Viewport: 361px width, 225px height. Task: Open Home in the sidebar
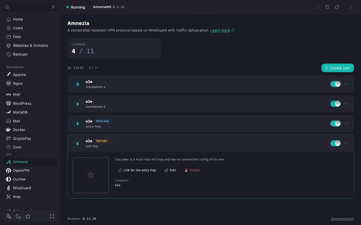30,19
